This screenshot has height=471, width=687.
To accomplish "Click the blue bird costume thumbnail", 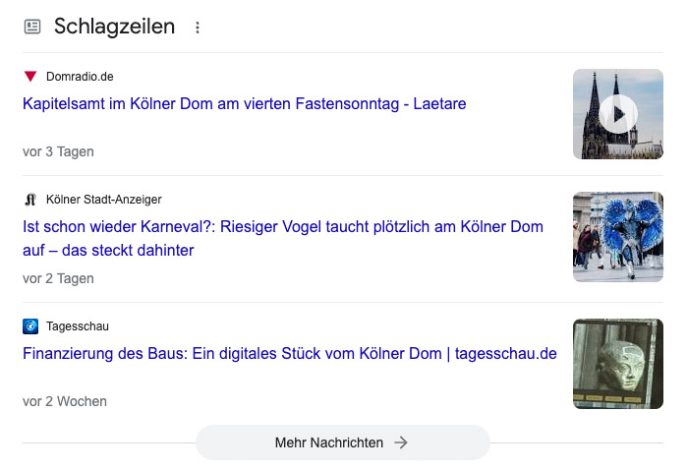I will (618, 237).
